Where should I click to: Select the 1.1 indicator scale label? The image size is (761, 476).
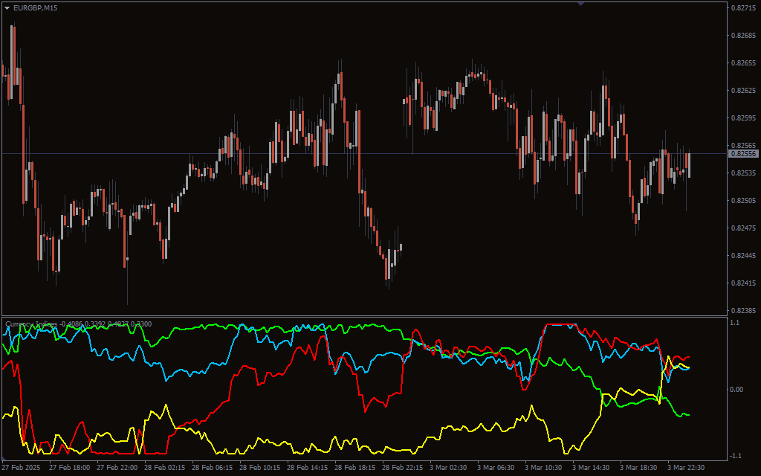coord(734,324)
